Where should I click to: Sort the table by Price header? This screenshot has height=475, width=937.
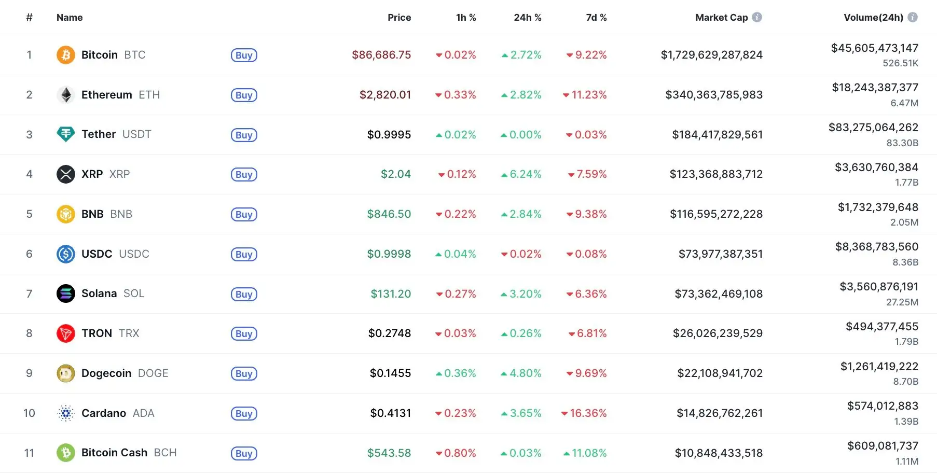coord(399,17)
